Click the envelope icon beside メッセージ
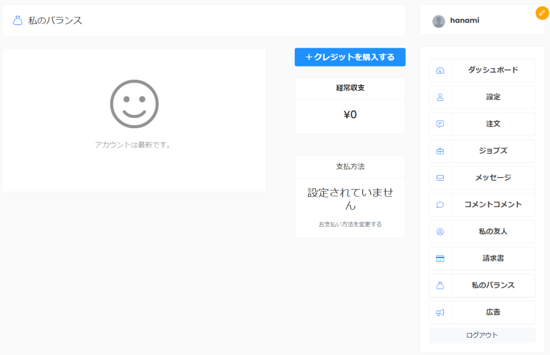The height and width of the screenshot is (355, 550). pyautogui.click(x=440, y=177)
